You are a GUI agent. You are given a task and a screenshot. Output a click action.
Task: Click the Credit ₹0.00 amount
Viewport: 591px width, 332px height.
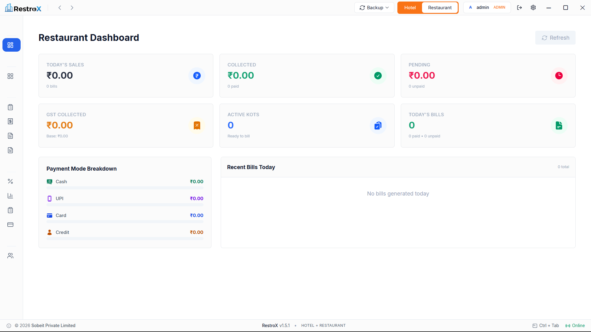197,232
